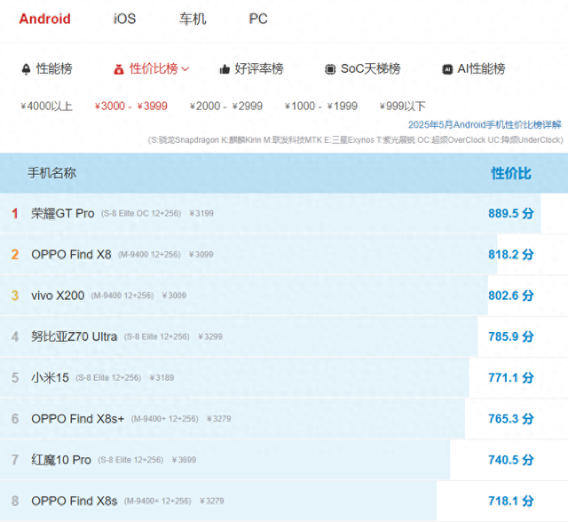Open the AI性能榜 ranking

481,69
